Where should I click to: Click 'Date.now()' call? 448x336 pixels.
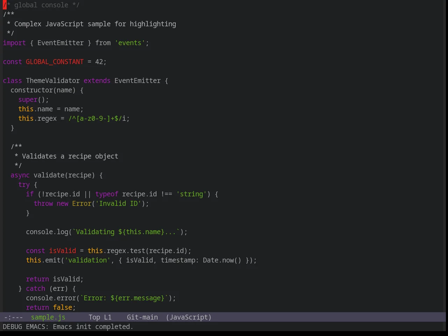(x=222, y=260)
